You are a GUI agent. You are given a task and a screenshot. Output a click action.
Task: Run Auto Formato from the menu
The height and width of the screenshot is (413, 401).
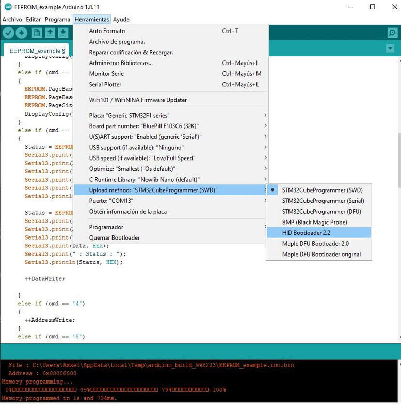tap(171, 31)
